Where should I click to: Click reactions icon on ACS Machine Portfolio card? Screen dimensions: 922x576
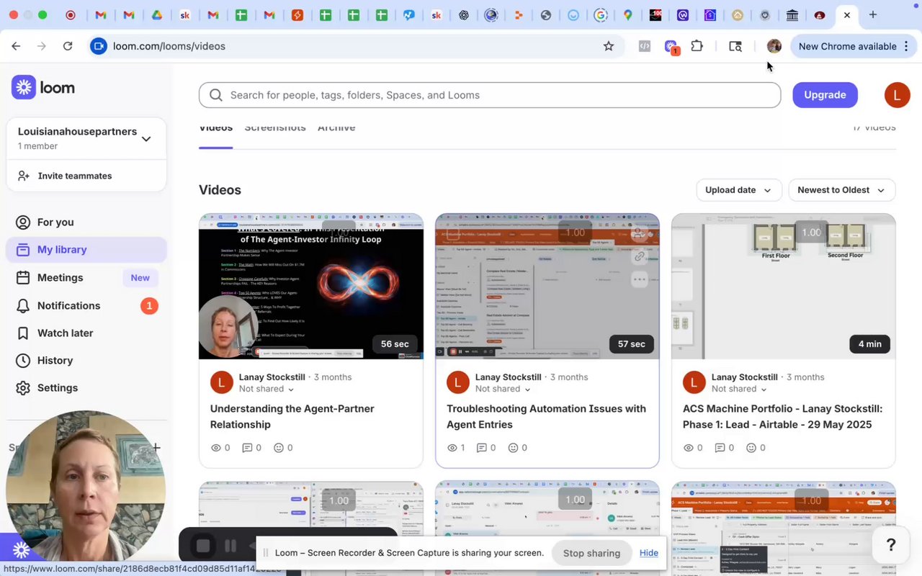click(751, 448)
